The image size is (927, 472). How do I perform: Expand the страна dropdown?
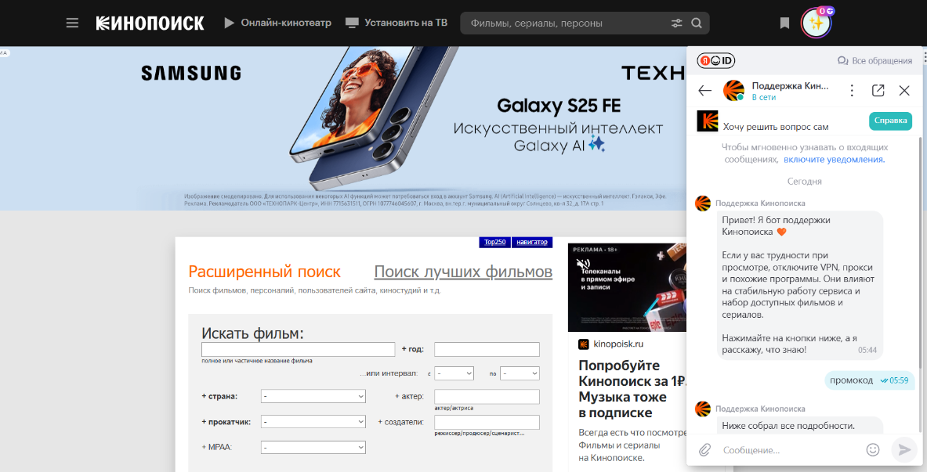click(x=313, y=396)
